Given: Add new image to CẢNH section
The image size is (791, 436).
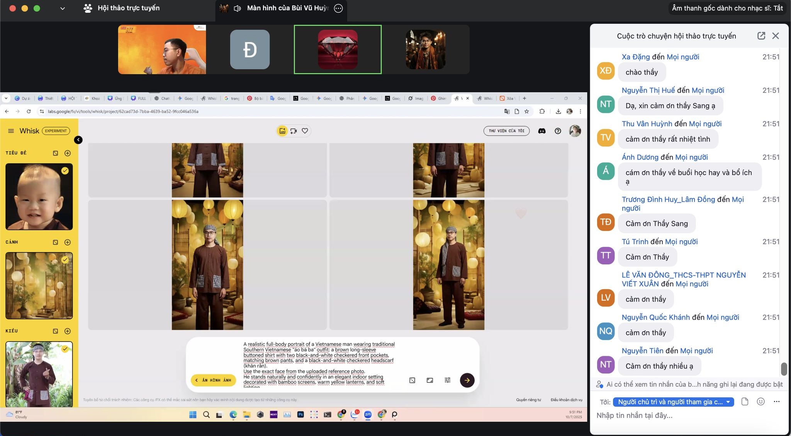Looking at the screenshot, I should click(68, 242).
